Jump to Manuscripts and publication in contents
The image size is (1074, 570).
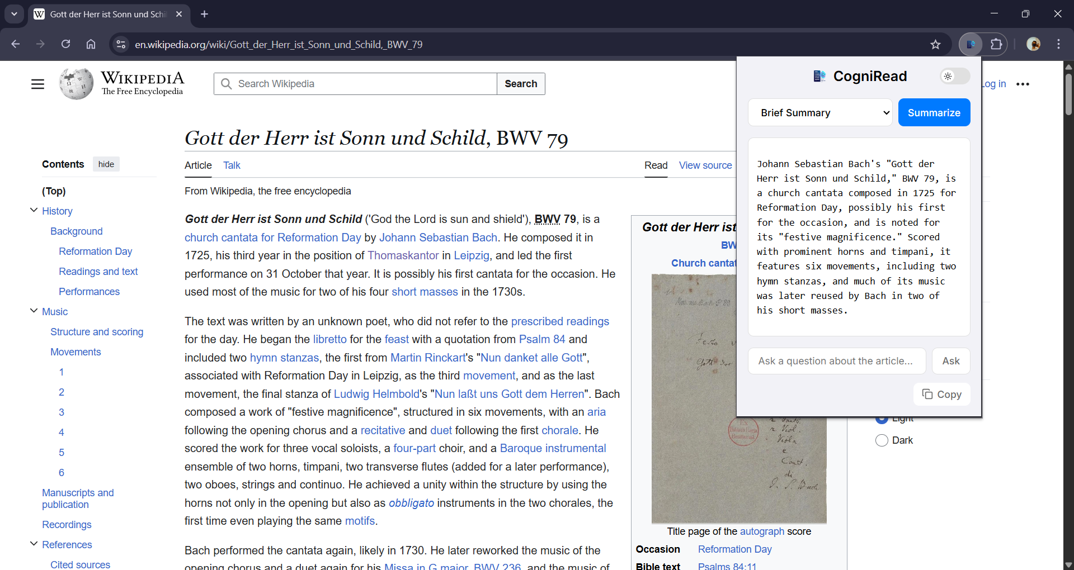pos(78,498)
